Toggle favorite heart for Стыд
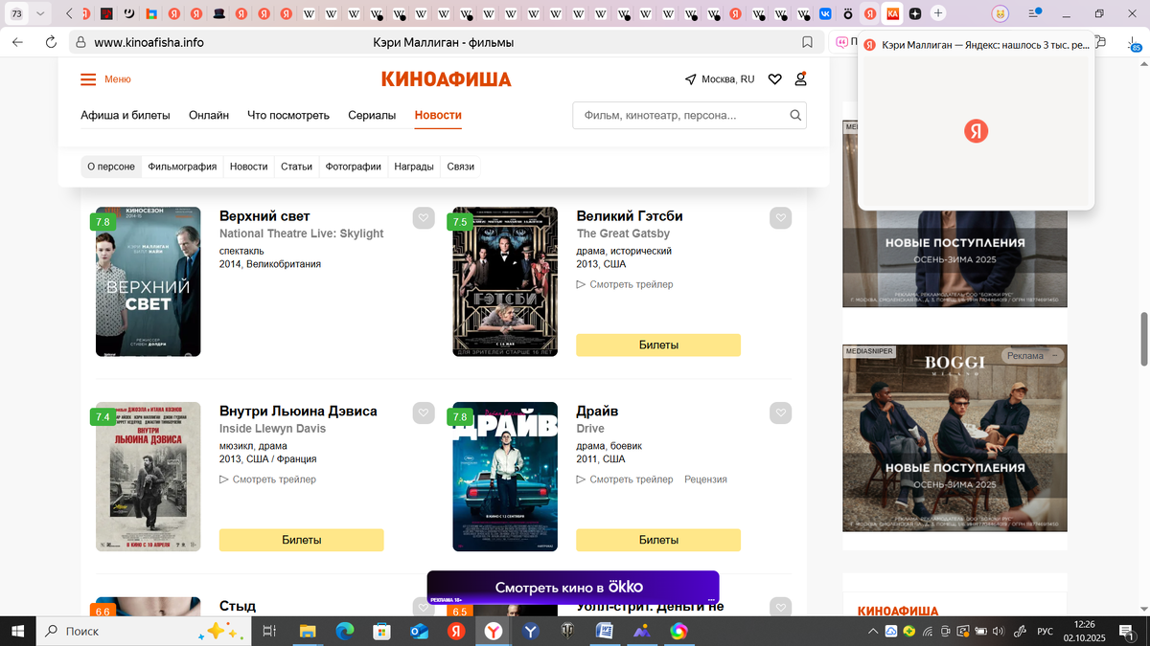1150x646 pixels. coord(424,607)
